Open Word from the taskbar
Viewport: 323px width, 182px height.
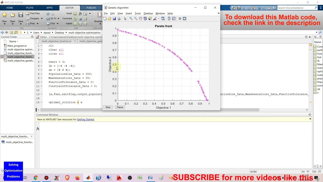click(x=150, y=178)
